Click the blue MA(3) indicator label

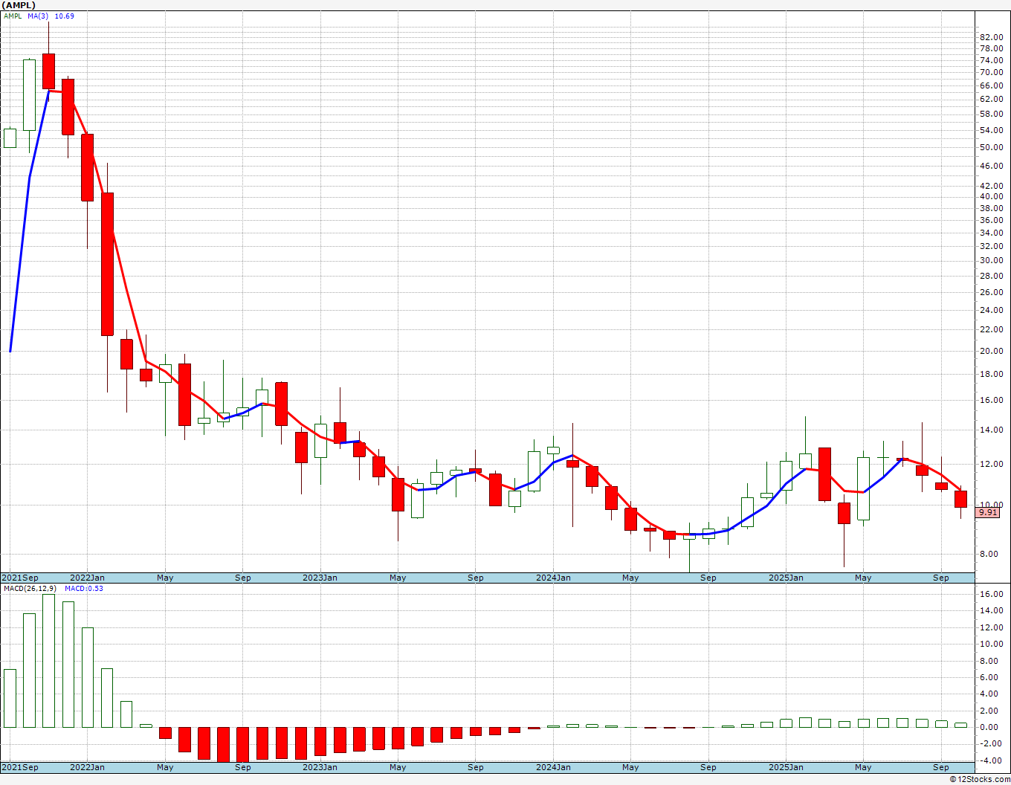[39, 16]
